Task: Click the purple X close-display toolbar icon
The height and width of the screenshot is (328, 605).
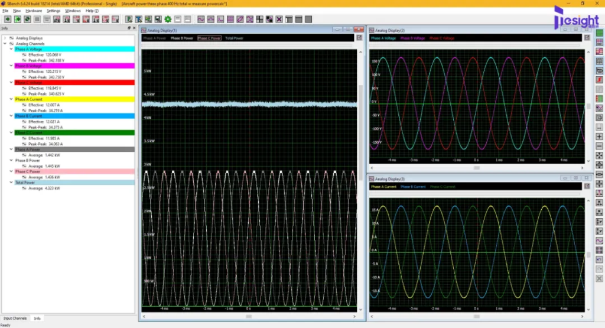Action: point(279,20)
